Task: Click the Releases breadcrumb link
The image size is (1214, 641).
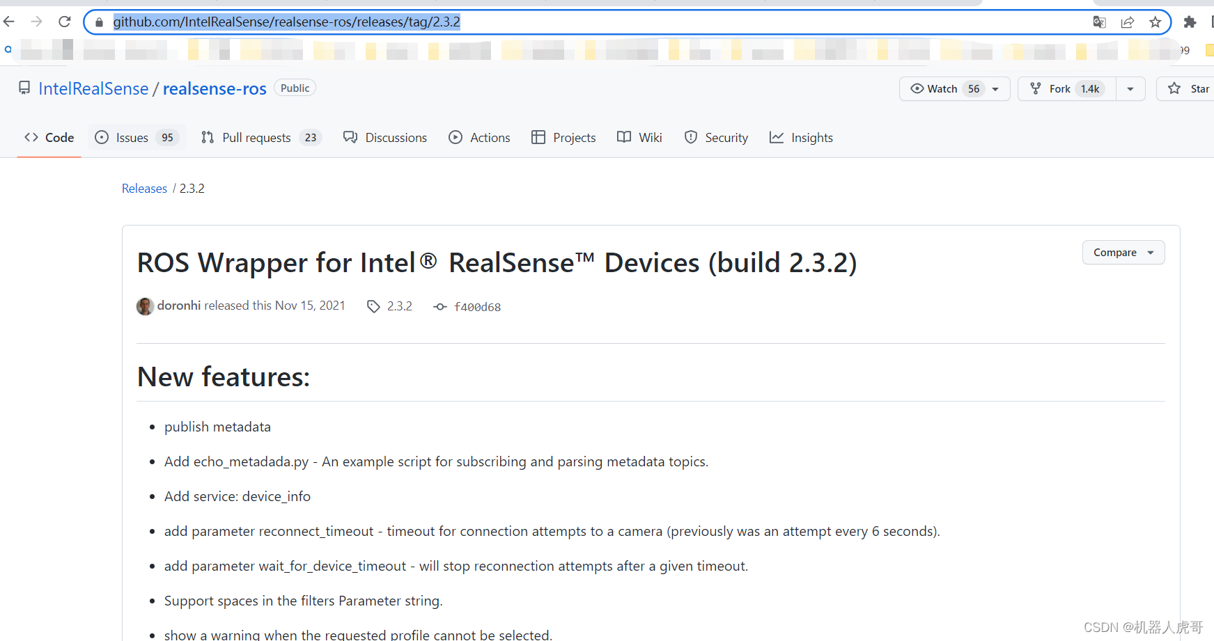Action: (144, 189)
